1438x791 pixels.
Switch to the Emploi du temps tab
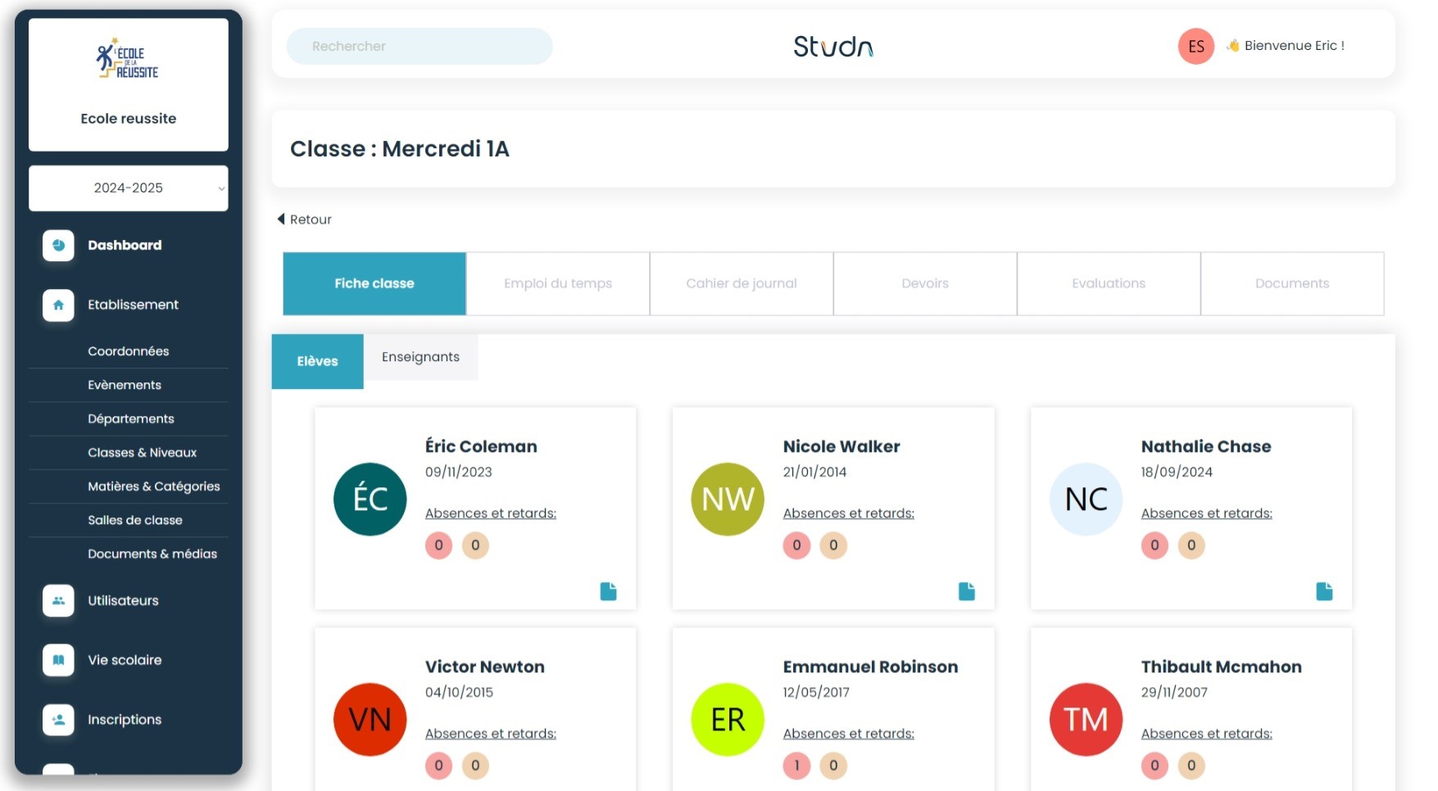coord(558,283)
